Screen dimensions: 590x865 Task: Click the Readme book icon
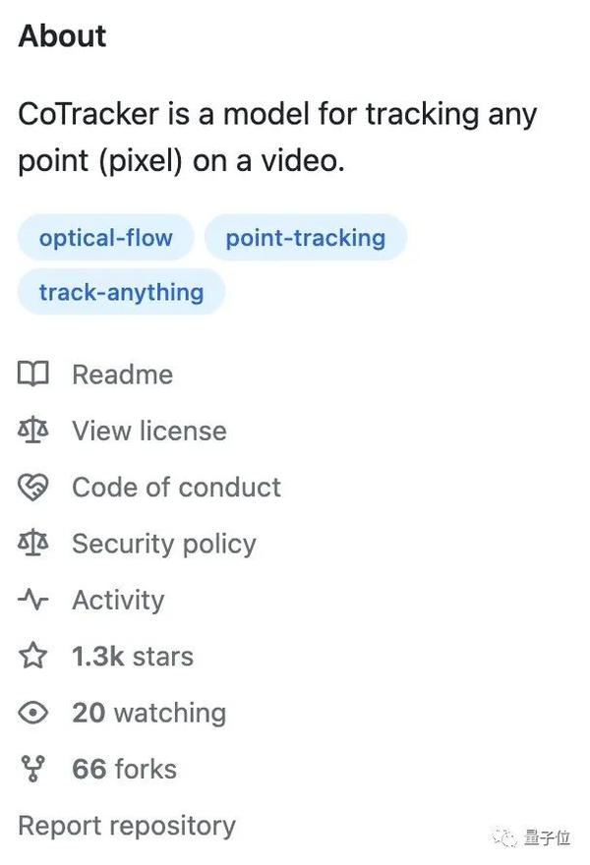[32, 375]
